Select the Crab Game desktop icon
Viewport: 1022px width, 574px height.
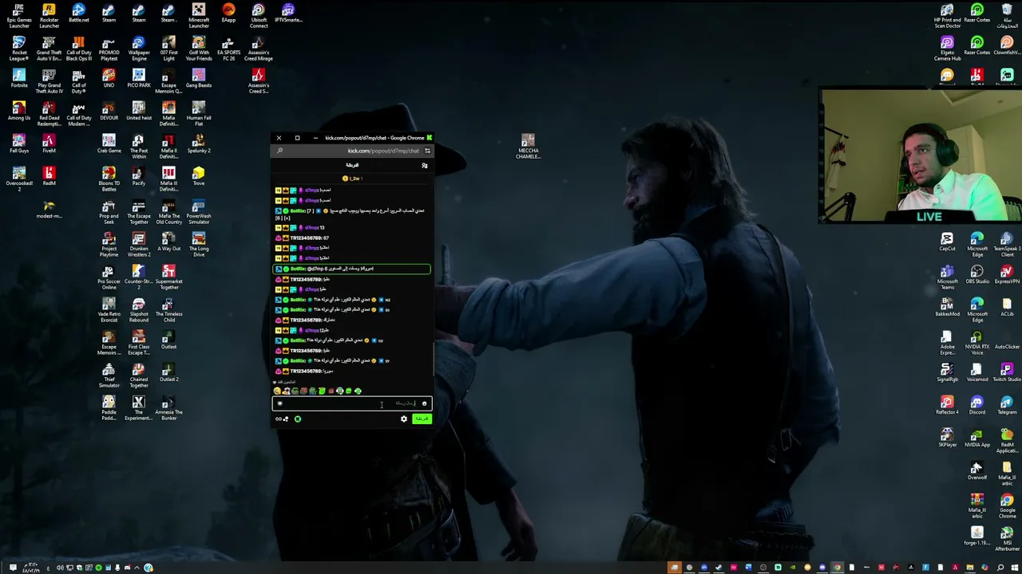[109, 143]
